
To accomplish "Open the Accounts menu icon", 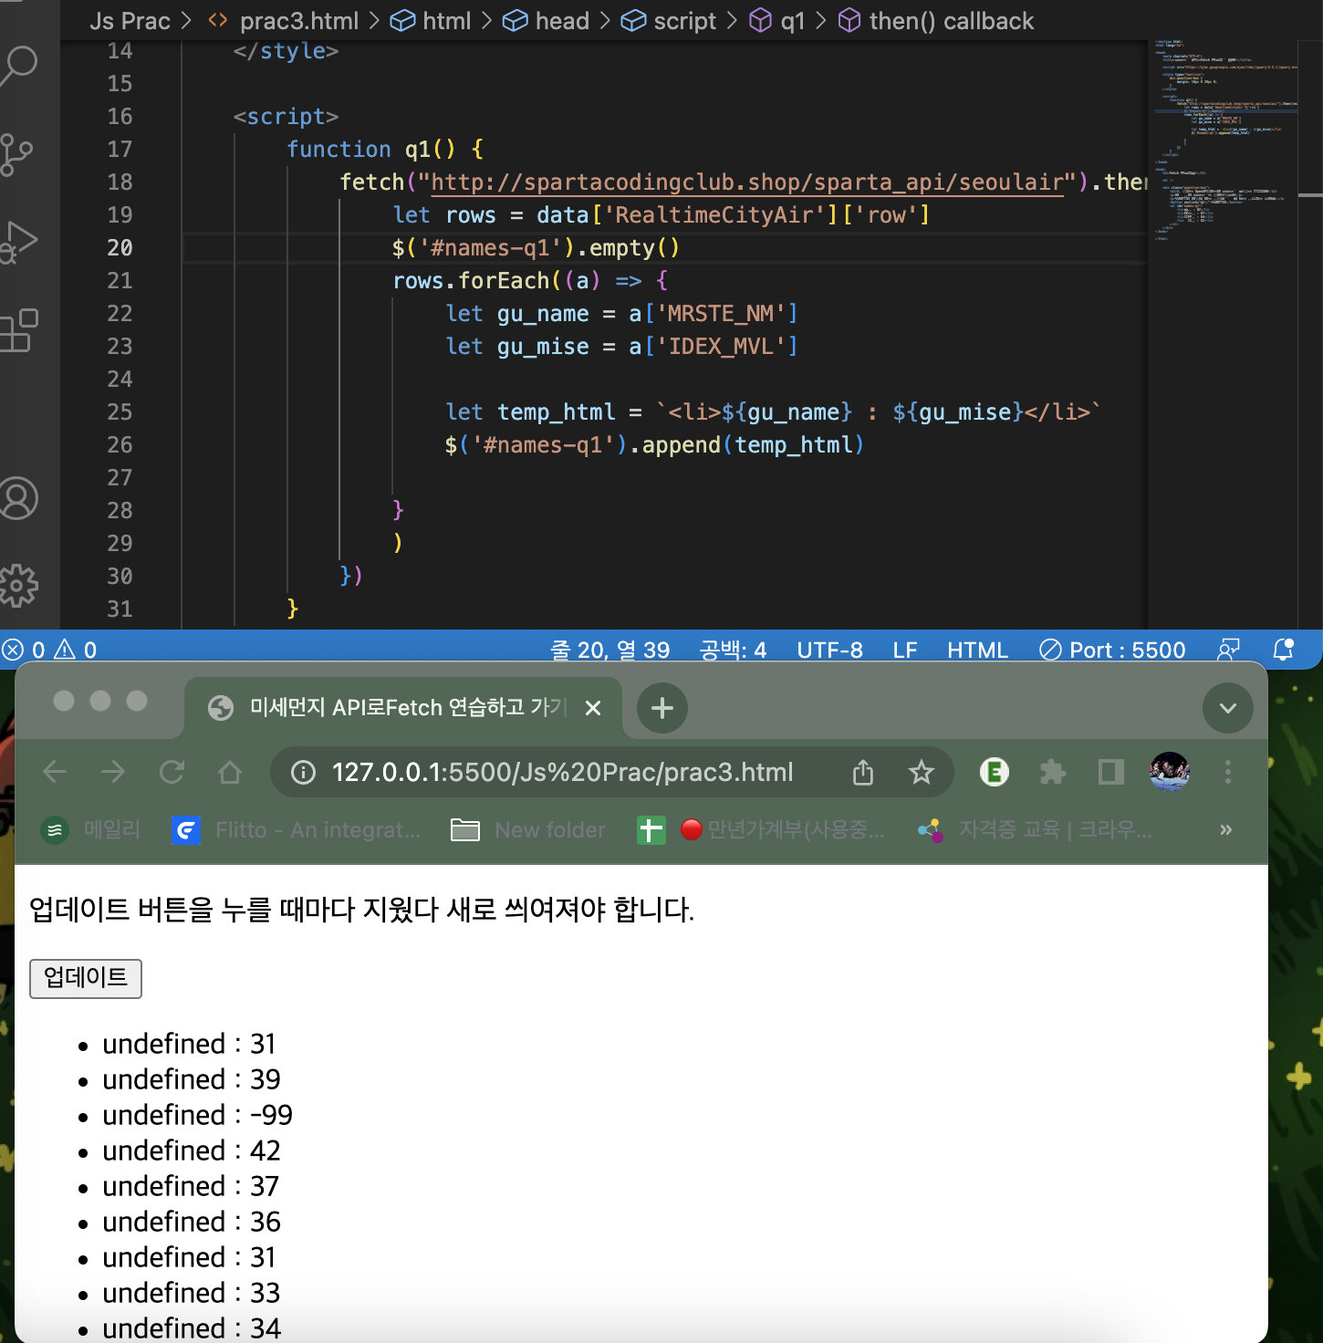I will (18, 499).
